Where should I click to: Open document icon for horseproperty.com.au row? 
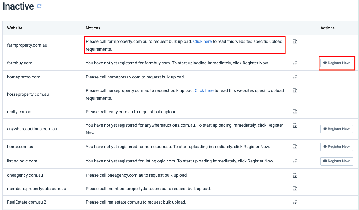pos(295,91)
